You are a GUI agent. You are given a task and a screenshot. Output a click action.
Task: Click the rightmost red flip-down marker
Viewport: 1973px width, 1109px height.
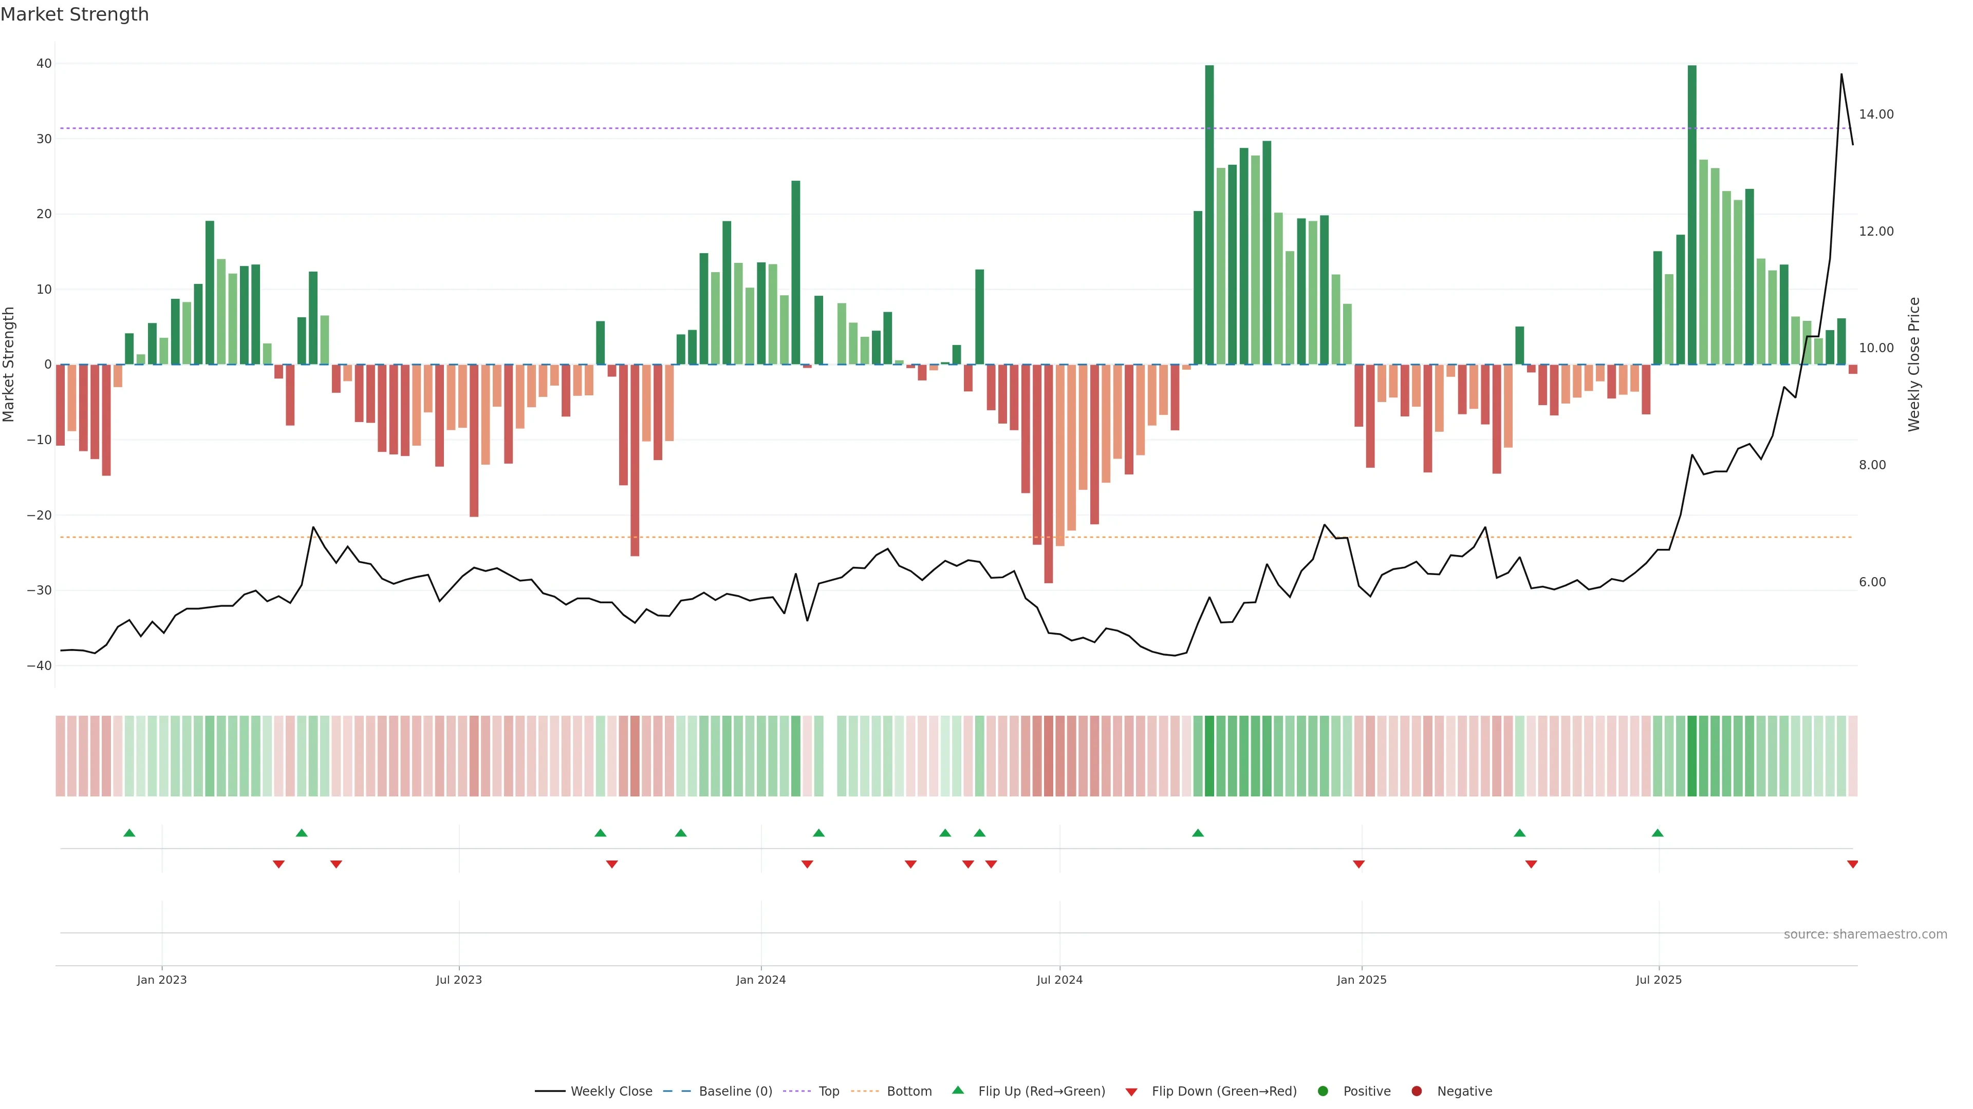1852,864
